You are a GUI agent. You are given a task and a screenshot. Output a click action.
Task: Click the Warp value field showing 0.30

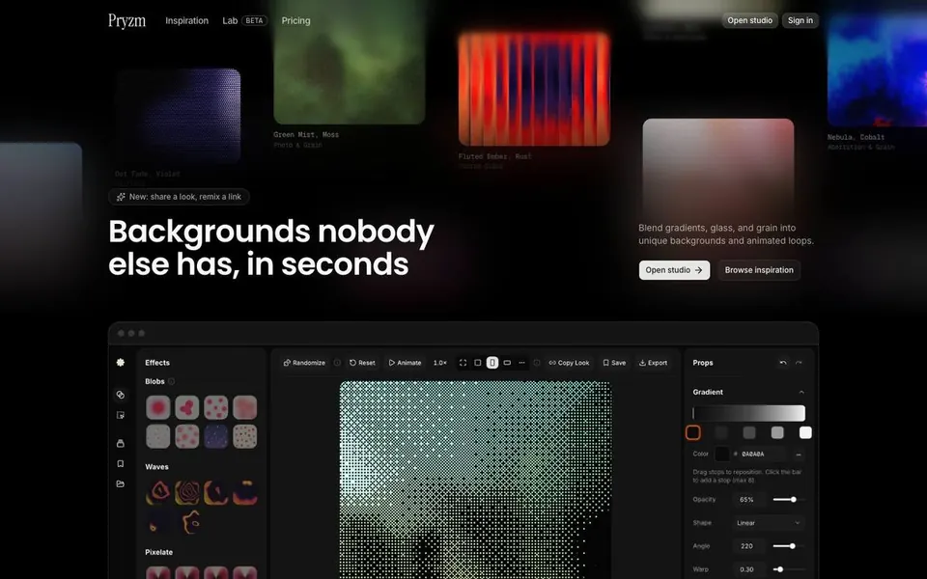[x=746, y=569]
